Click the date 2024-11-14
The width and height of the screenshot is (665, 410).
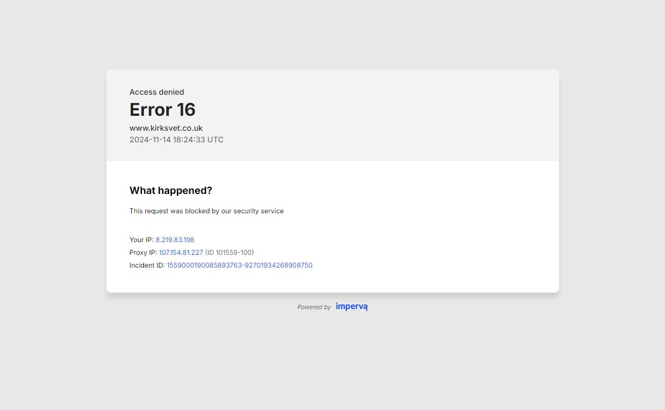click(150, 140)
